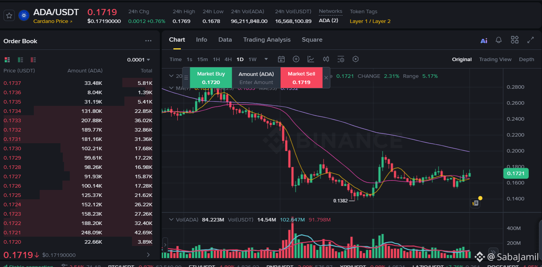Close the quick trade panel
This screenshot has width=542, height=267.
point(326,77)
